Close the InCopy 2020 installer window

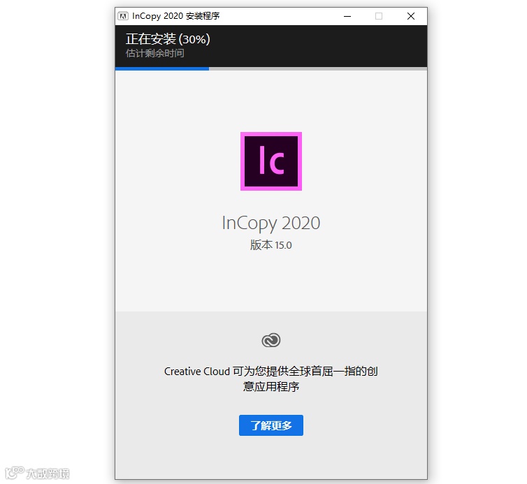pos(411,16)
